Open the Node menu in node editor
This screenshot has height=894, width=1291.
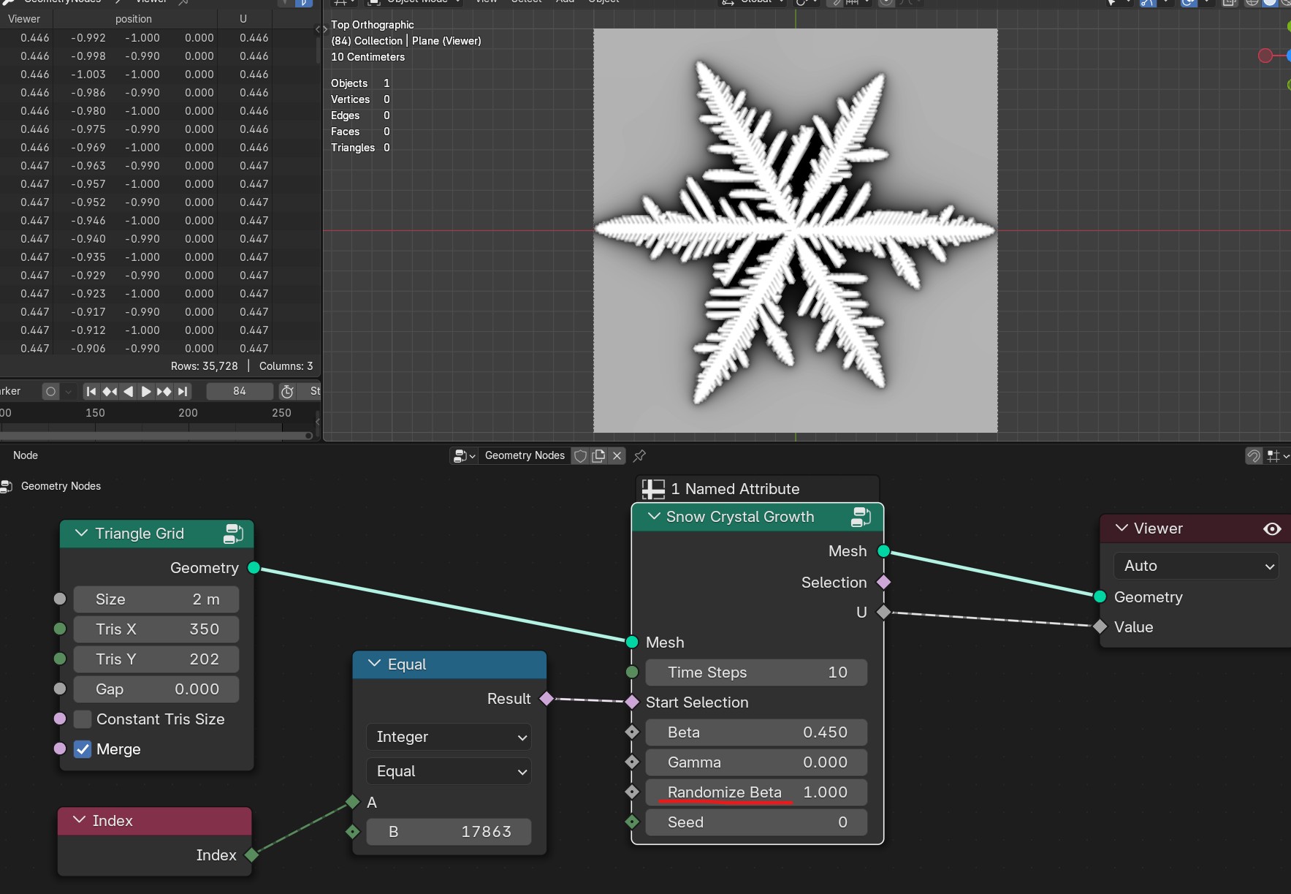click(26, 455)
